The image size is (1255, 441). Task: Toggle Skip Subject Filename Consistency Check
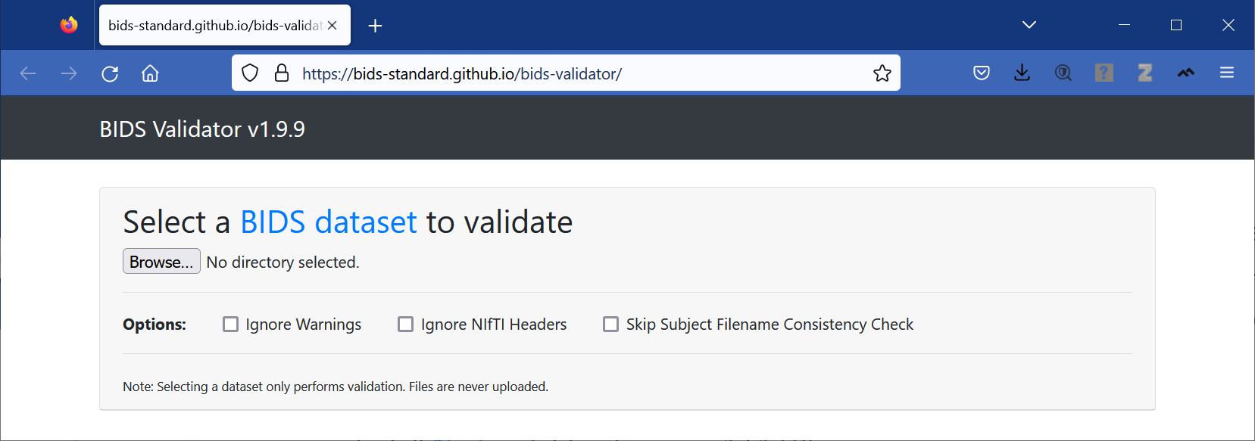pyautogui.click(x=610, y=325)
